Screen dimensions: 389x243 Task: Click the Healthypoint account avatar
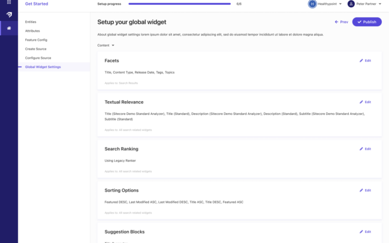pos(312,4)
